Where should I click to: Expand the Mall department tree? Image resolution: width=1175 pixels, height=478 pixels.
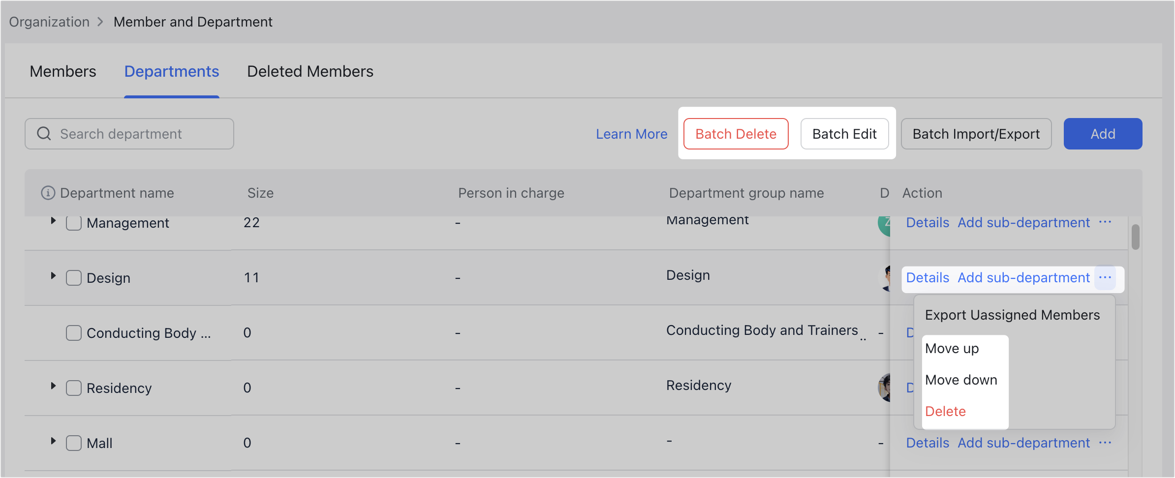[x=54, y=441]
